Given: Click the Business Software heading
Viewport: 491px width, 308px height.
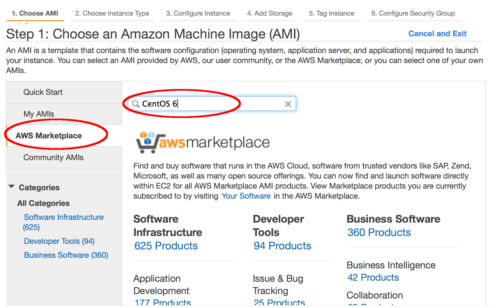Looking at the screenshot, I should [x=393, y=219].
